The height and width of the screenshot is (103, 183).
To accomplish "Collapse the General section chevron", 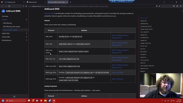I will 26,20.
